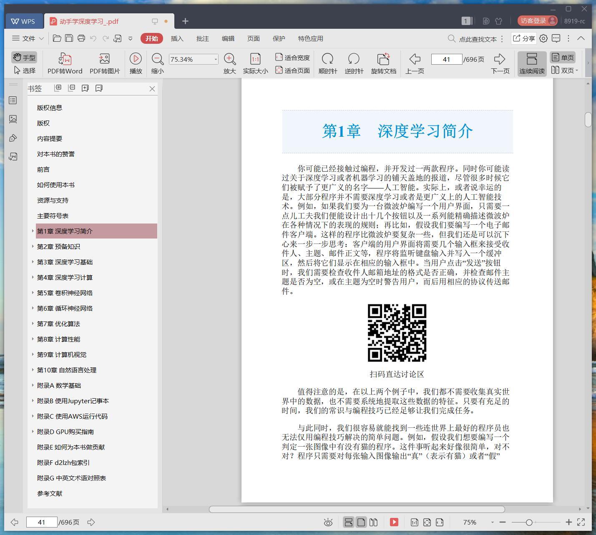Click the 访客登录 button

pos(538,21)
